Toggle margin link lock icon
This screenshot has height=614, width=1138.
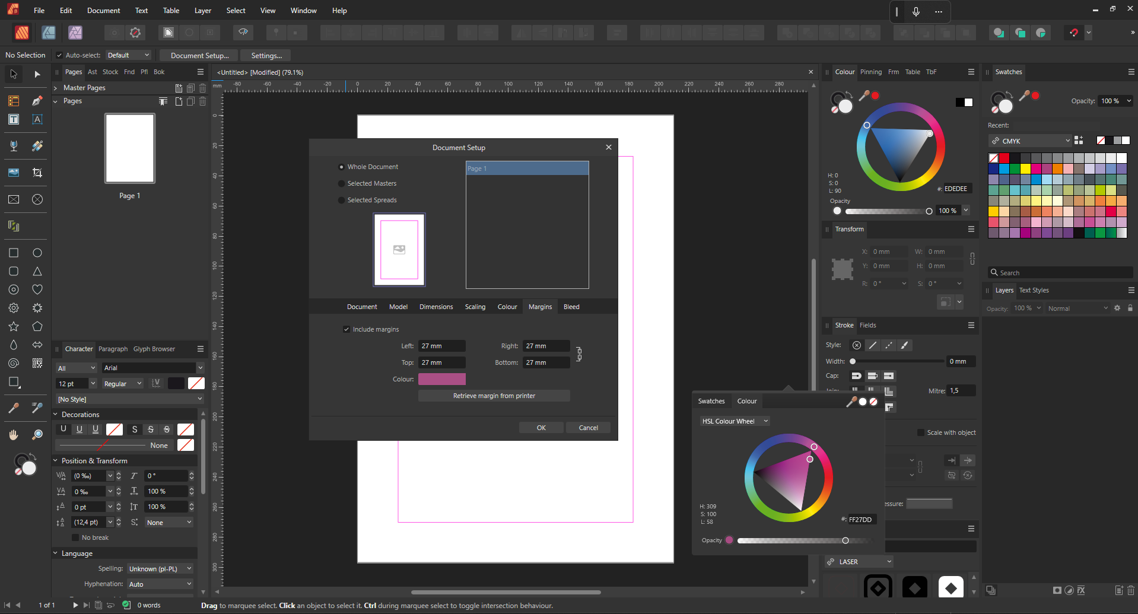pyautogui.click(x=579, y=354)
